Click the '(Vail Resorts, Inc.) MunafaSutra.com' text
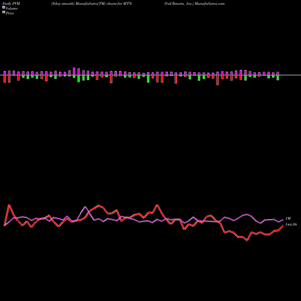301x301 pixels. pos(194,4)
